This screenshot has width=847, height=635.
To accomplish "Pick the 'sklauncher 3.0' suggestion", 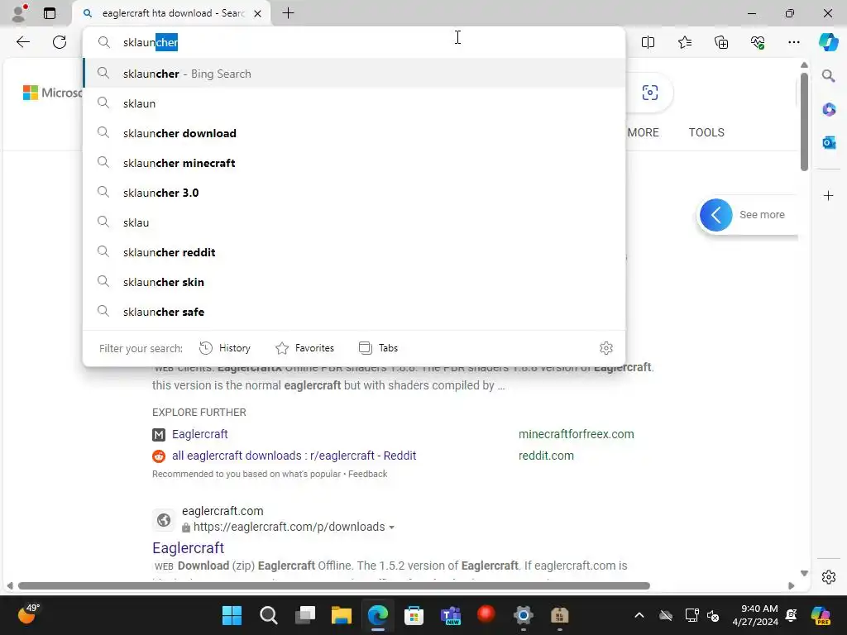I will tap(354, 192).
